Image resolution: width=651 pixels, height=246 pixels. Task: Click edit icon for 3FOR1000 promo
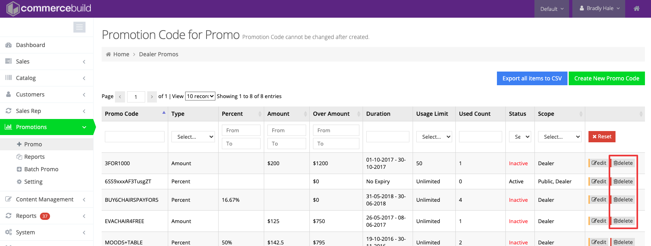pyautogui.click(x=599, y=163)
